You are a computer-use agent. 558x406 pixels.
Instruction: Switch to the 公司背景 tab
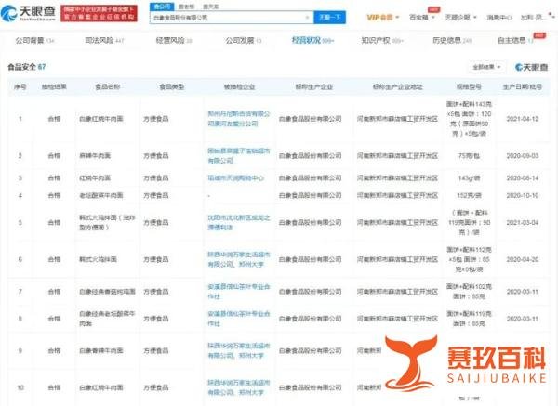click(34, 40)
